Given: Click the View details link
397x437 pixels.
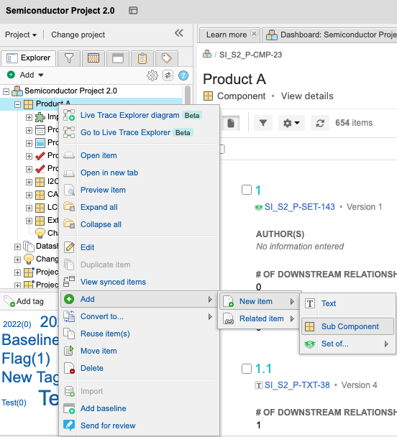Looking at the screenshot, I should [x=307, y=96].
